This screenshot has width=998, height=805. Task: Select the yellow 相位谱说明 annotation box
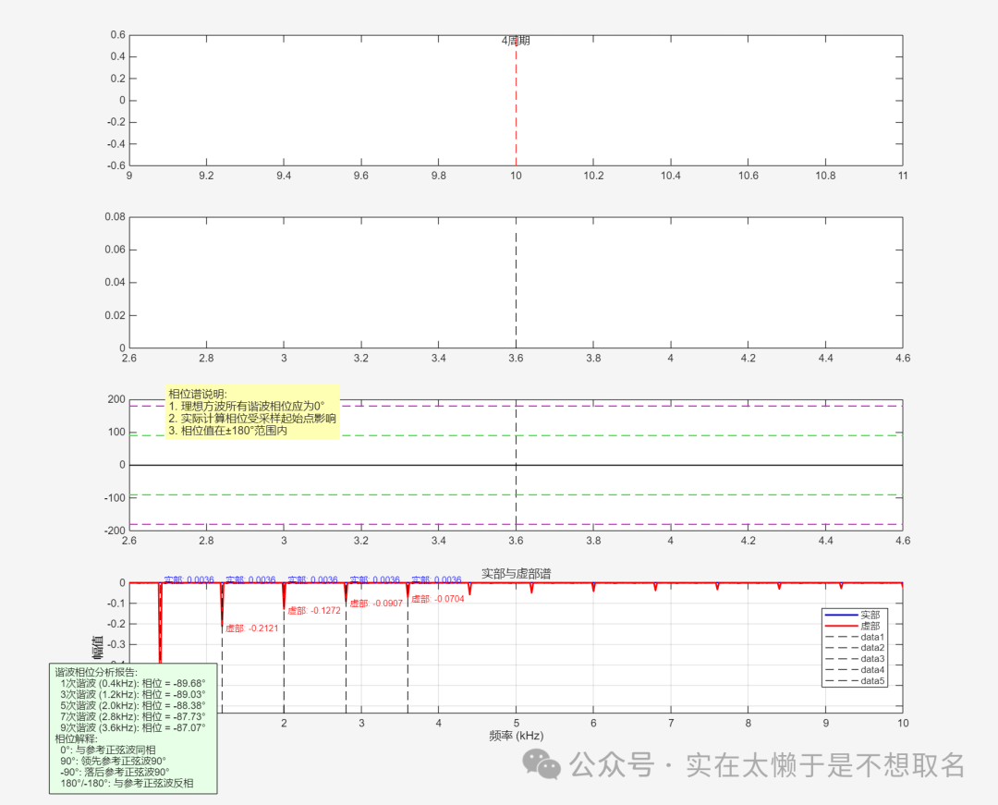(x=252, y=411)
